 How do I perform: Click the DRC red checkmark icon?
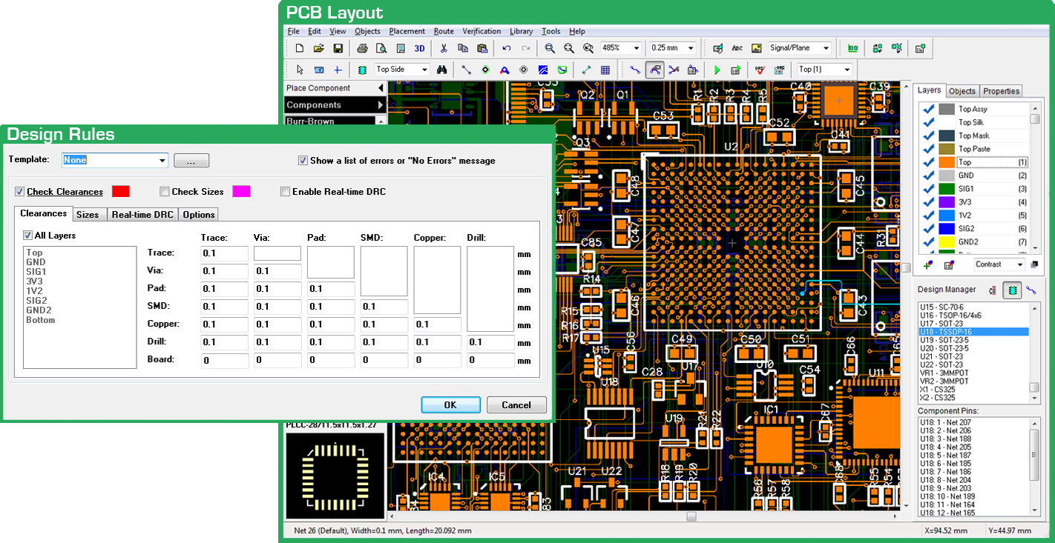pos(760,70)
